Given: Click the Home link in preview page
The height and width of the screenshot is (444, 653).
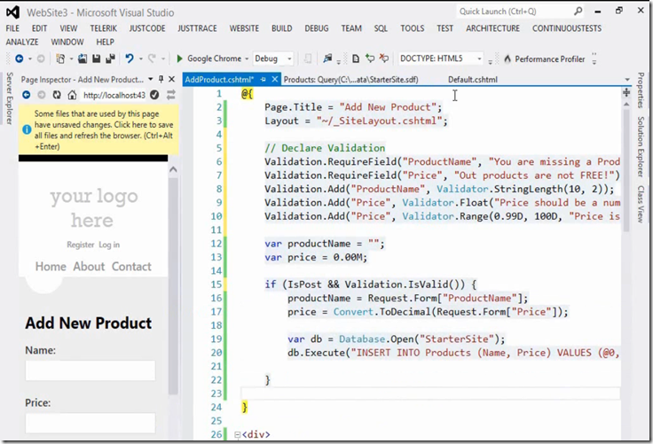Looking at the screenshot, I should click(x=51, y=267).
